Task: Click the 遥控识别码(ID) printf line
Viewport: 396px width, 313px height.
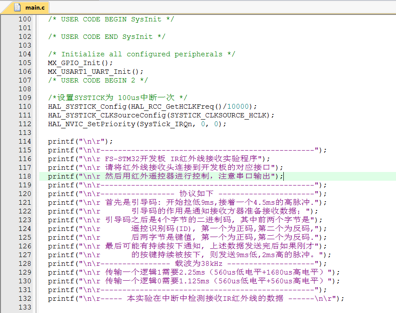Action: tap(187, 229)
